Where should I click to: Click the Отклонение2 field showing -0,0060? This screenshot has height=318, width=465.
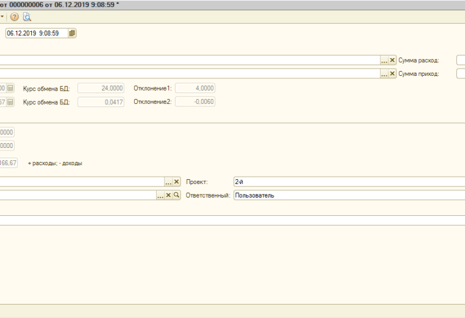195,102
